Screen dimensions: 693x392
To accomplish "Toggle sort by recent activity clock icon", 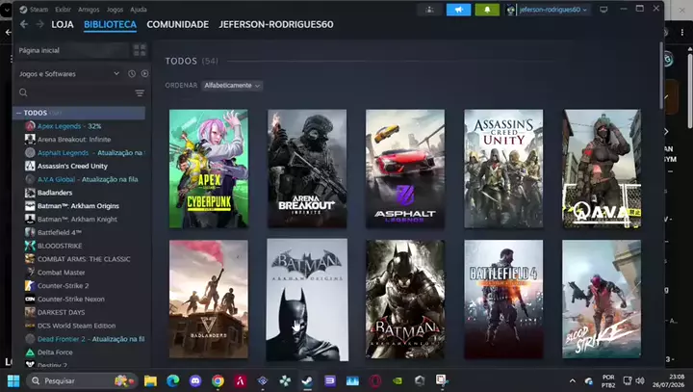I will click(x=132, y=74).
